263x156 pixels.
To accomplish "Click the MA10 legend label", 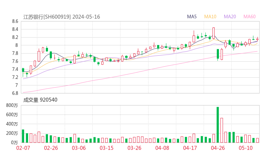I will pyautogui.click(x=210, y=17).
